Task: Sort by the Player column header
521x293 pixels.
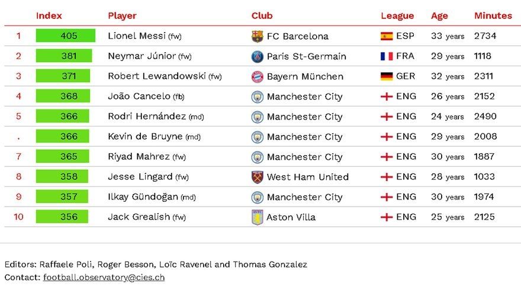Action: tap(122, 16)
